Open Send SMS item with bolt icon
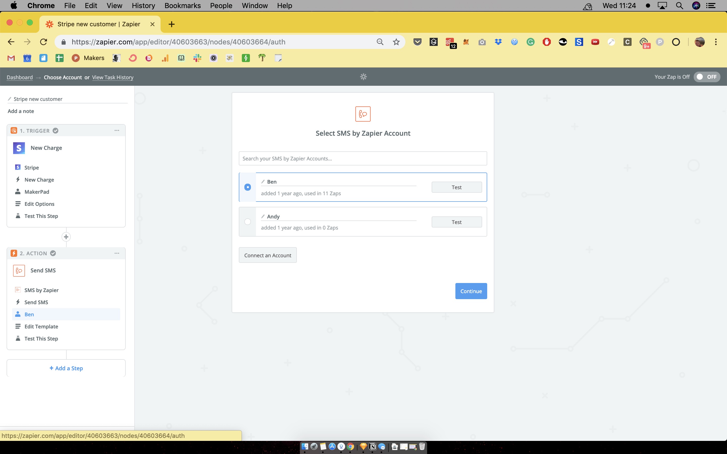 coord(66,302)
